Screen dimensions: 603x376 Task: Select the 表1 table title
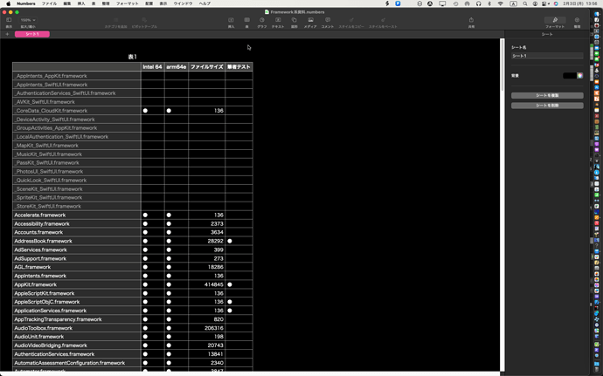[x=132, y=57]
